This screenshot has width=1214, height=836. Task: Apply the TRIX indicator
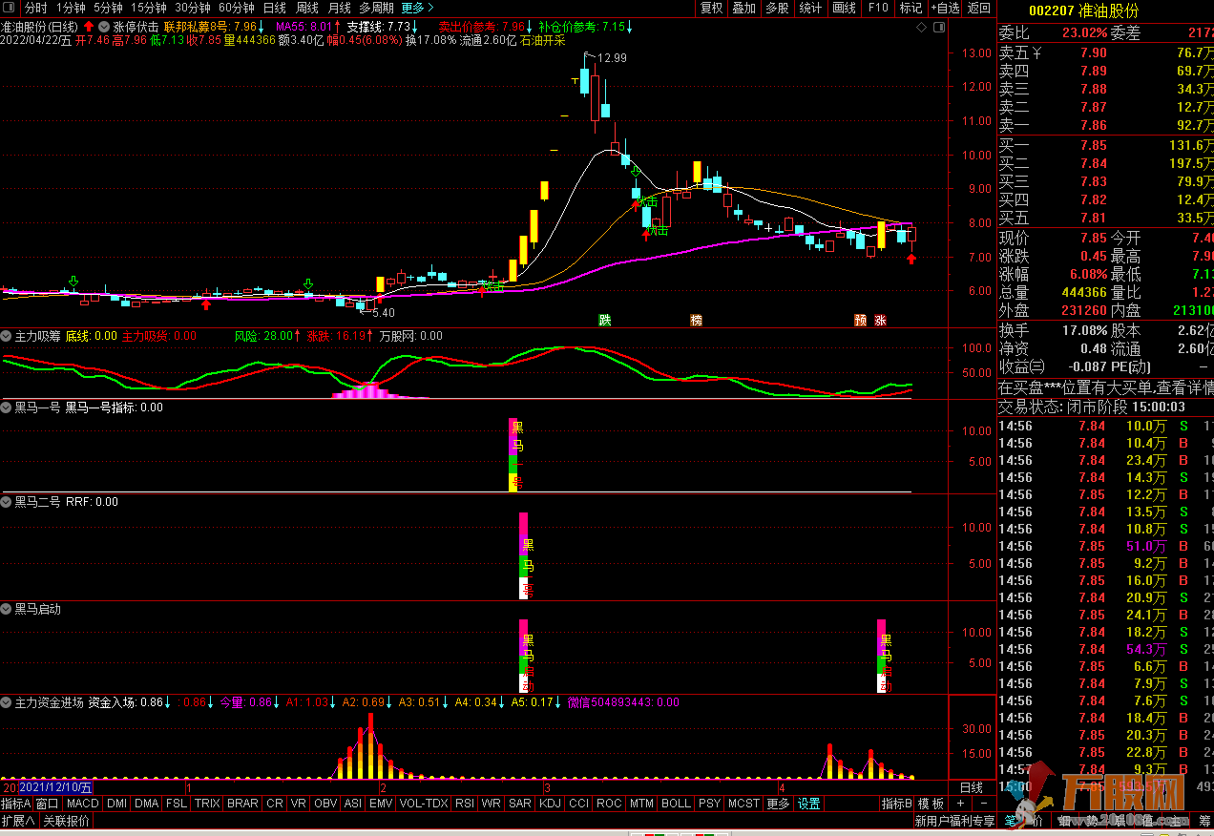pos(207,804)
